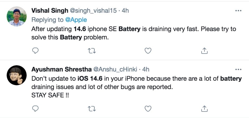Image resolution: width=249 pixels, height=118 pixels.
Task: Open the timestamp on Ayushman Shrestha's tweet
Action: 146,69
